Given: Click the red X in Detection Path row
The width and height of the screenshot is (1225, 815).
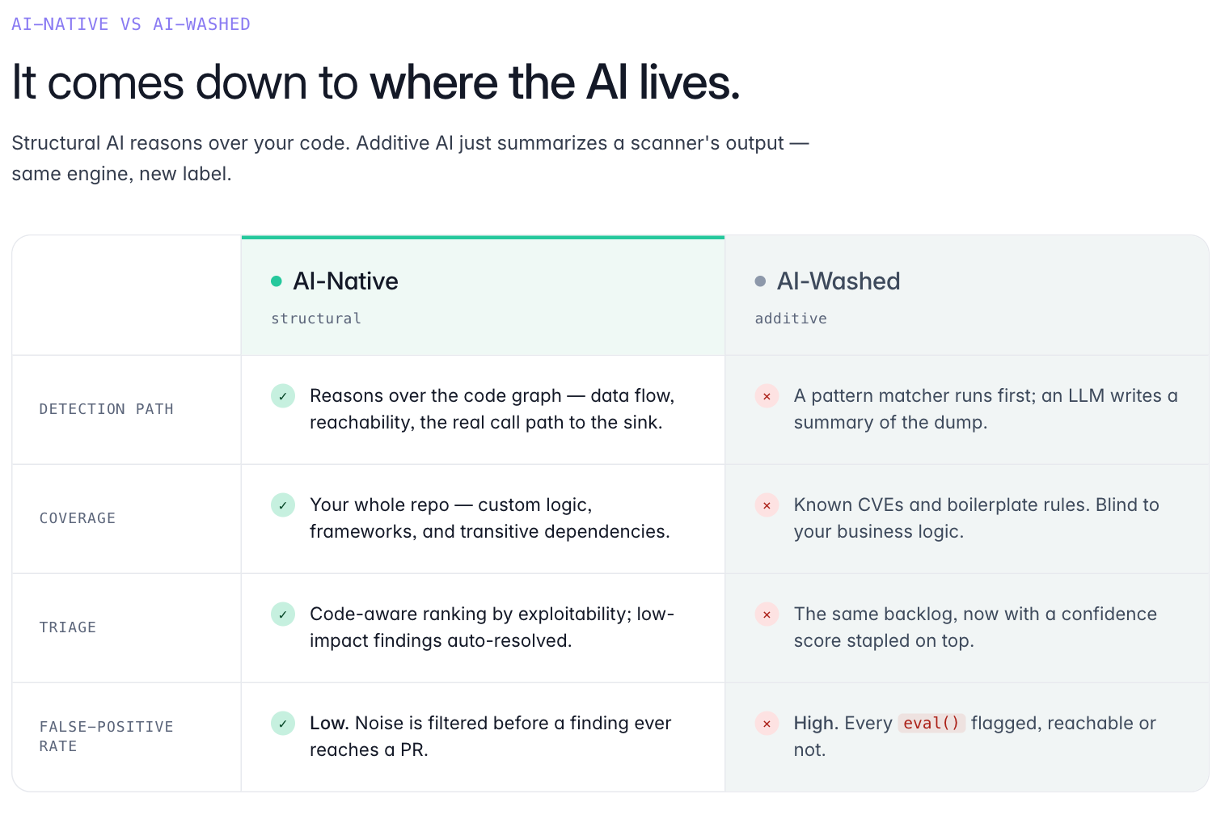Looking at the screenshot, I should click(x=767, y=396).
